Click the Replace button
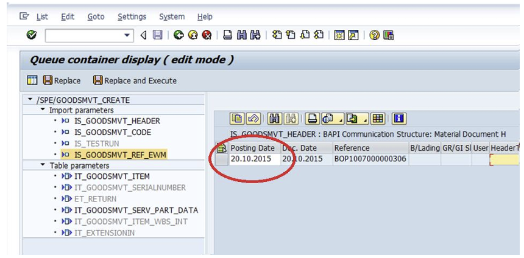Screen dimensions: 524x258 coord(62,81)
